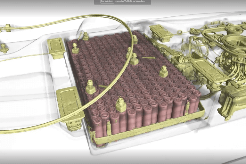This screenshot has height=164, width=246.
Task: Click the "Esc drücken" key hint
Action: (107, 2)
